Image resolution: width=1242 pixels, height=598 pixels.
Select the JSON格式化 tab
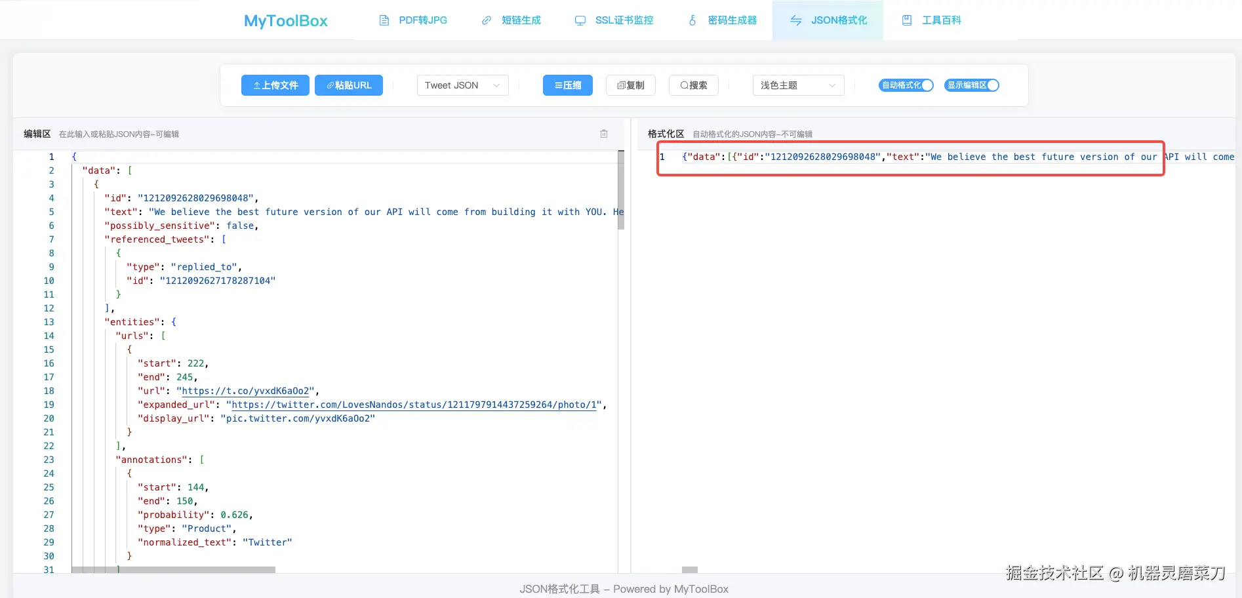coord(828,20)
